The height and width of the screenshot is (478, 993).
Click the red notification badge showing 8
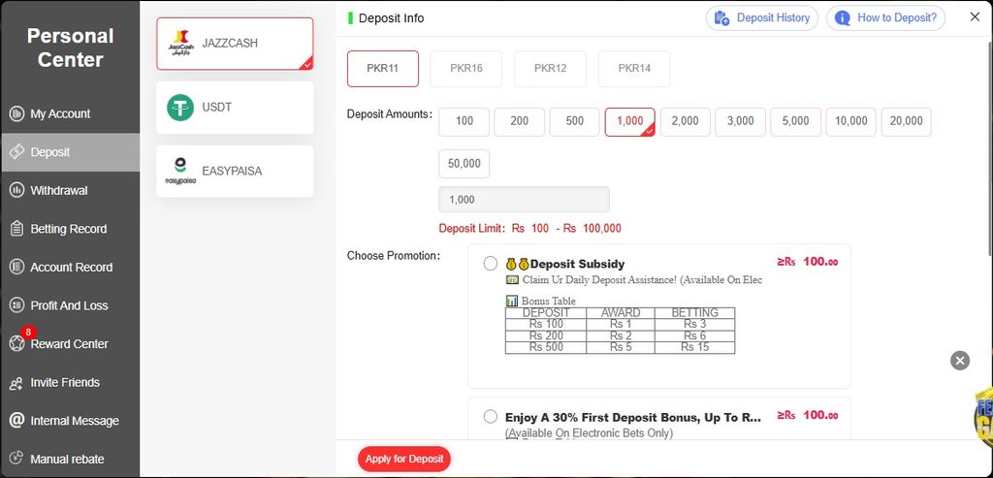28,332
